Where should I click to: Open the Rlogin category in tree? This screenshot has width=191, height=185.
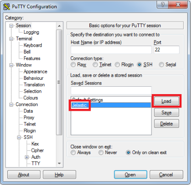coord(30,131)
